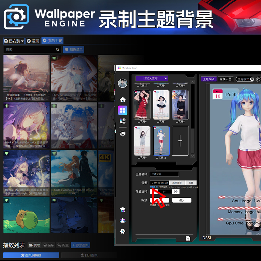Viewport: 261px width, 261px height.
Task: Click the 背景 file name field
Action: click(x=160, y=183)
